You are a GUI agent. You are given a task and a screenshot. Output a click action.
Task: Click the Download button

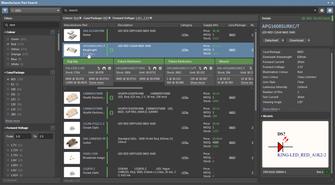(x=296, y=40)
